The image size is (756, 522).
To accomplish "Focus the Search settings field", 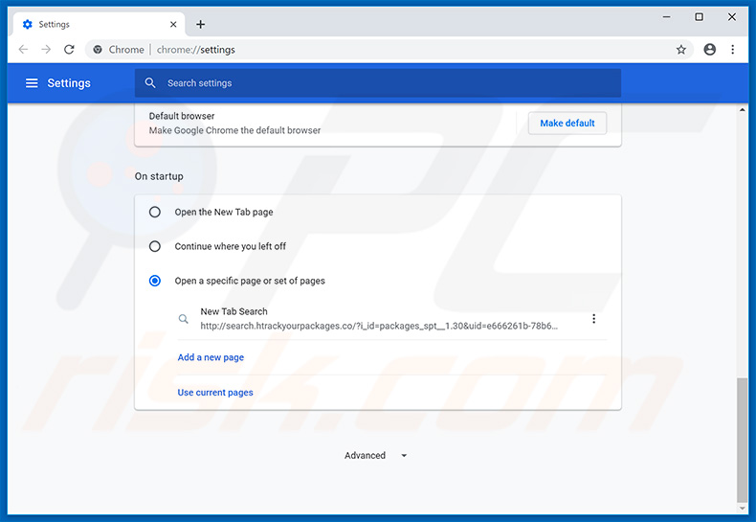I will coord(377,83).
